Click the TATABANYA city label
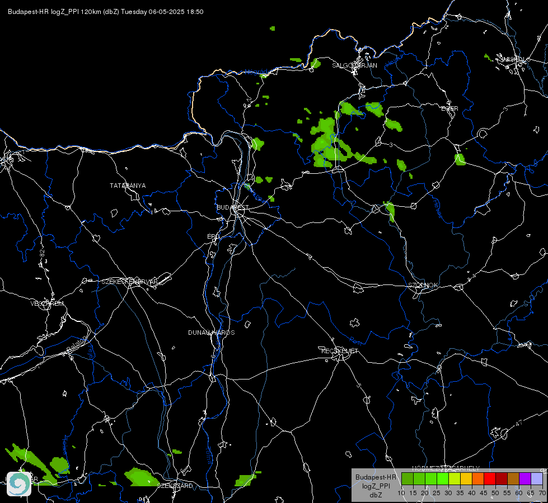Image resolution: width=548 pixels, height=503 pixels. click(128, 186)
